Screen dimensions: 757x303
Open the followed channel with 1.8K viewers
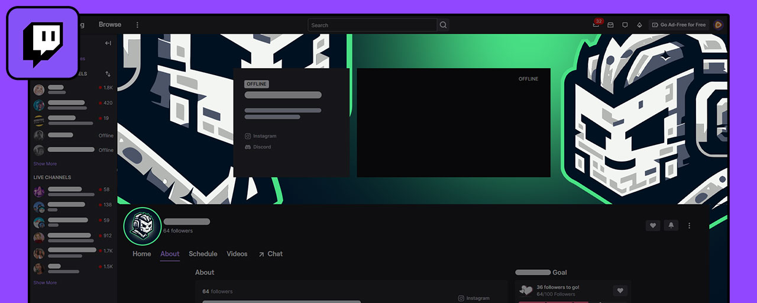tap(73, 90)
